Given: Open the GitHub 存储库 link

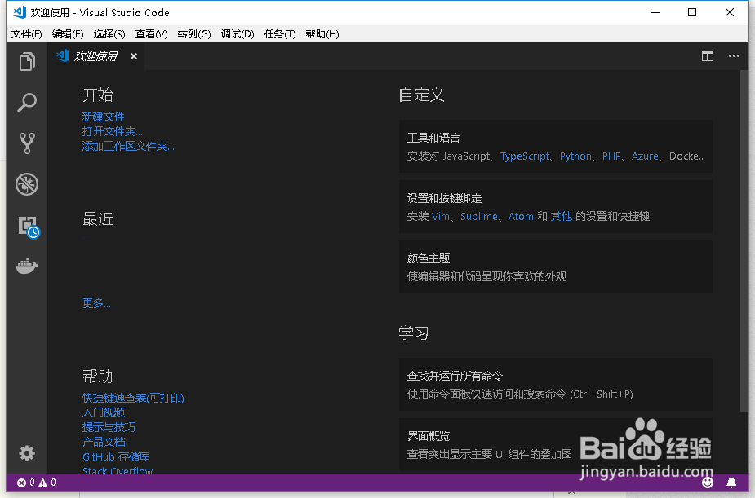Looking at the screenshot, I should point(116,456).
